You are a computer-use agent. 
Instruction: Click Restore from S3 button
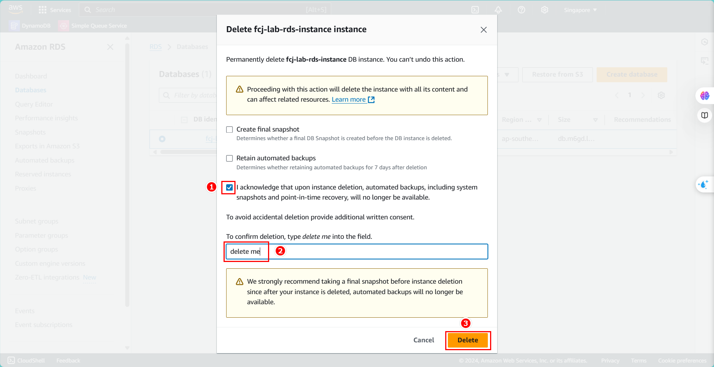[557, 74]
